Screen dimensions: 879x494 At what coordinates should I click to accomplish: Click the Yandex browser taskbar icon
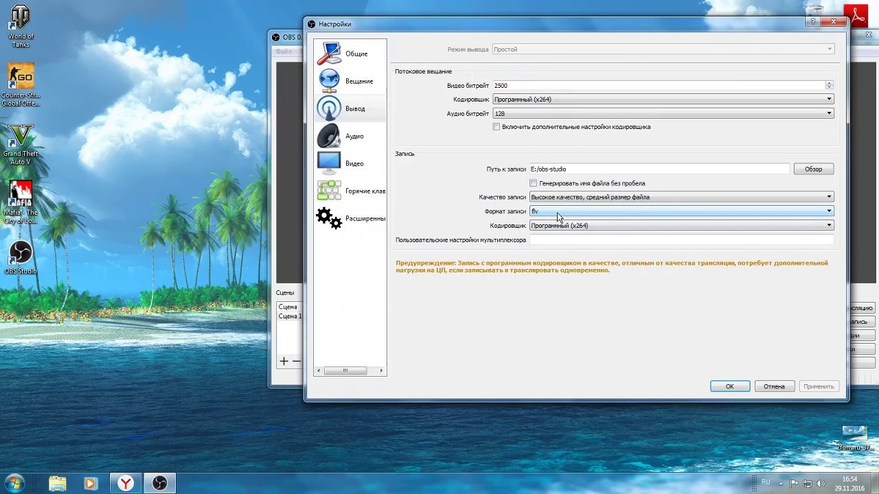(x=126, y=484)
